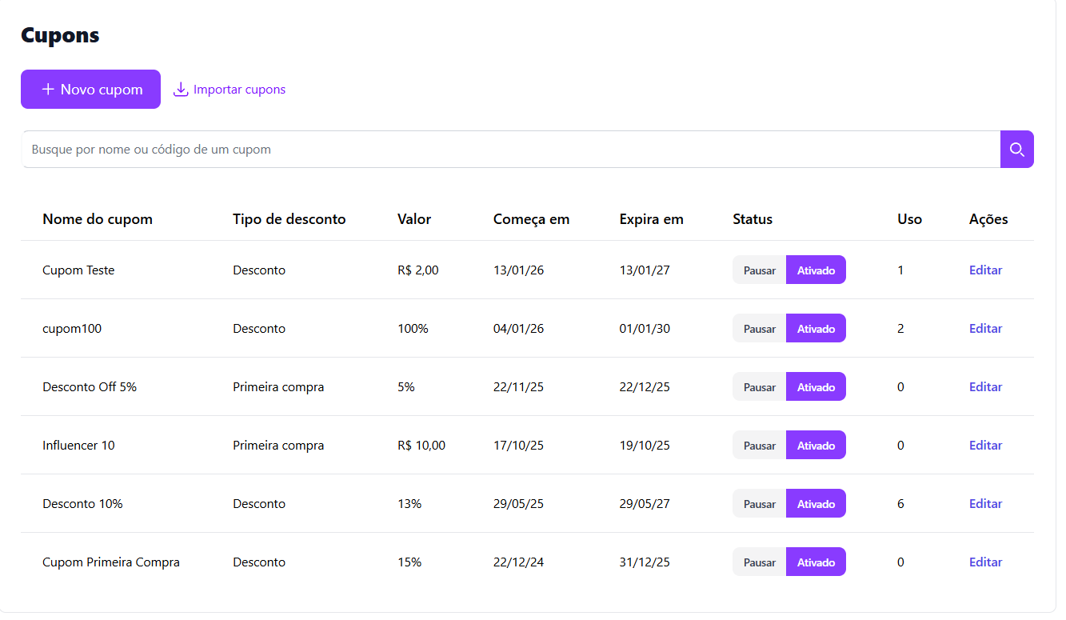The width and height of the screenshot is (1066, 620).
Task: Click Ativado for Desconto 10% coupon
Action: (816, 504)
